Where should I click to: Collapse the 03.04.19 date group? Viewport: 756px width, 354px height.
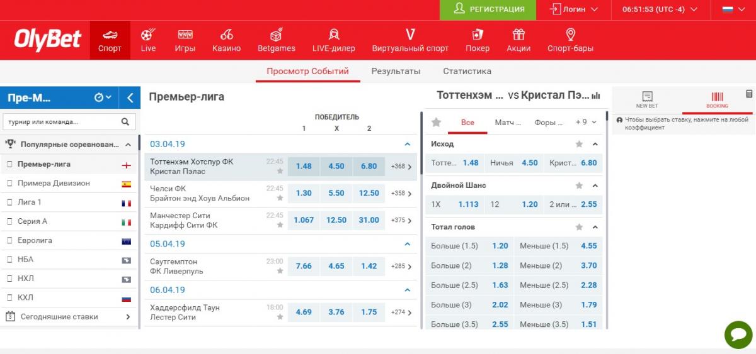click(407, 144)
